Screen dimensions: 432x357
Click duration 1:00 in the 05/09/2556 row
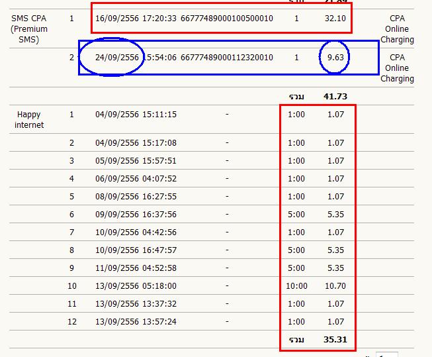[296, 160]
